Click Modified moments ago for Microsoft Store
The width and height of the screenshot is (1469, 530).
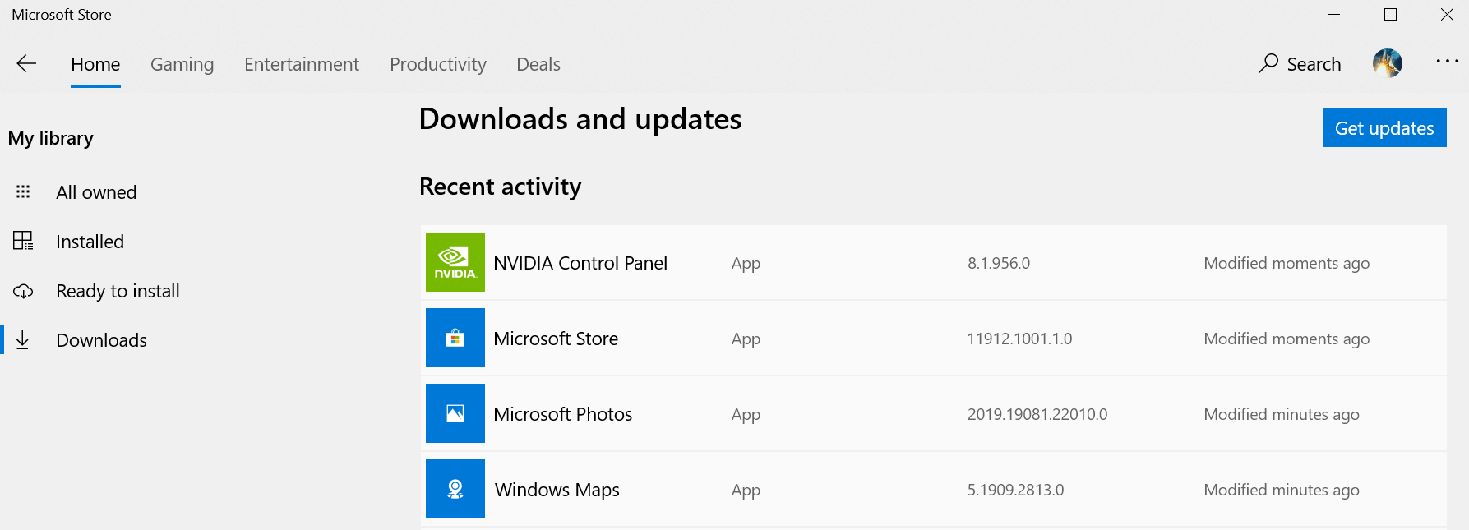(x=1287, y=339)
